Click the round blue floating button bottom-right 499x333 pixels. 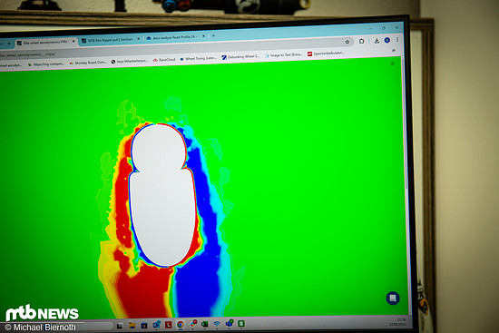(x=393, y=298)
